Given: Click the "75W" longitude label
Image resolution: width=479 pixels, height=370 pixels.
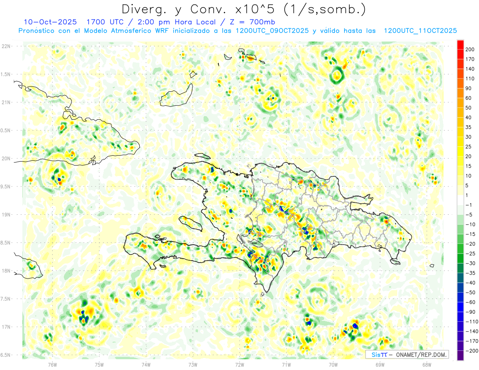Looking at the screenshot, I should (x=99, y=364).
